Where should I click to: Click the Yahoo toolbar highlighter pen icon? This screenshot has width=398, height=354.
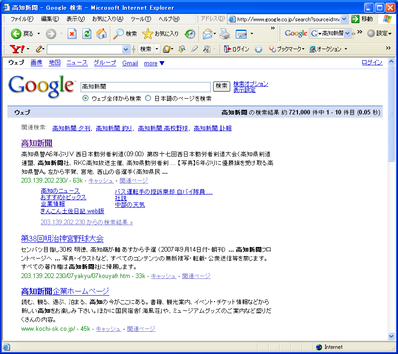pyautogui.click(x=194, y=49)
